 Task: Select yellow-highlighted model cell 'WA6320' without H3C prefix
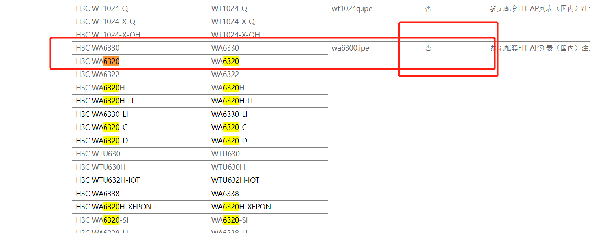(267, 62)
